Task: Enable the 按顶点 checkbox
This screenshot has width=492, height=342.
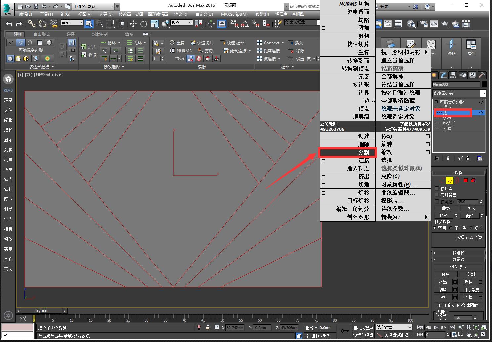Action: (x=437, y=188)
